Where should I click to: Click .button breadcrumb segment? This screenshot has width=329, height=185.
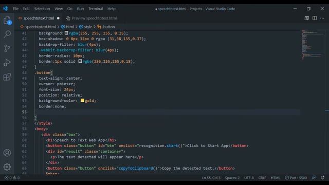(x=108, y=27)
